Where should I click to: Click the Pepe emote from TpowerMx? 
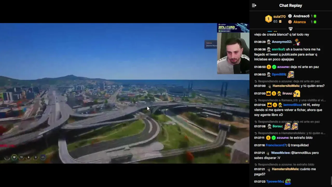click(x=288, y=181)
